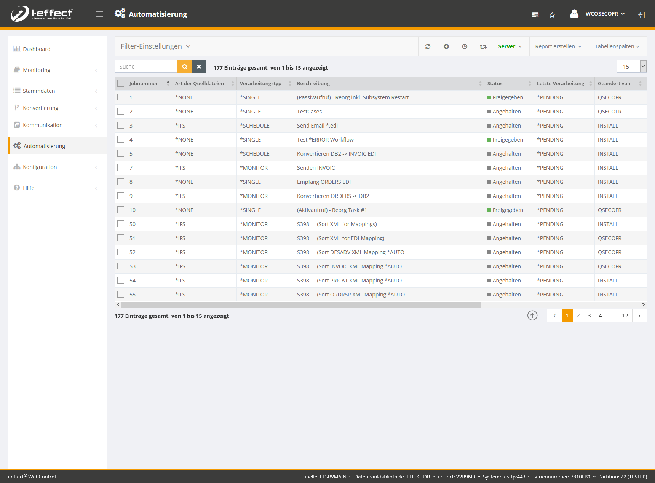Click the logout icon in header
Image resolution: width=655 pixels, height=483 pixels.
pyautogui.click(x=641, y=15)
